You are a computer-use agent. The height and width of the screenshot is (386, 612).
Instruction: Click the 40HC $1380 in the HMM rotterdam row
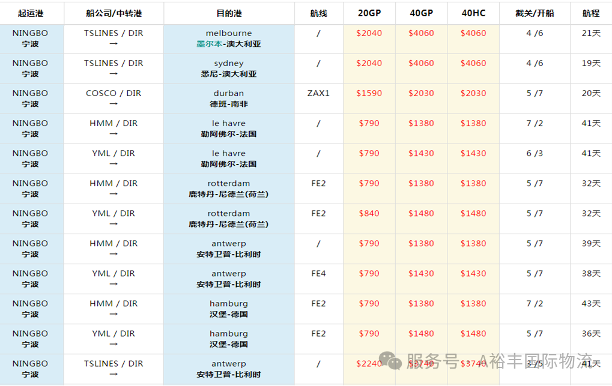point(473,184)
